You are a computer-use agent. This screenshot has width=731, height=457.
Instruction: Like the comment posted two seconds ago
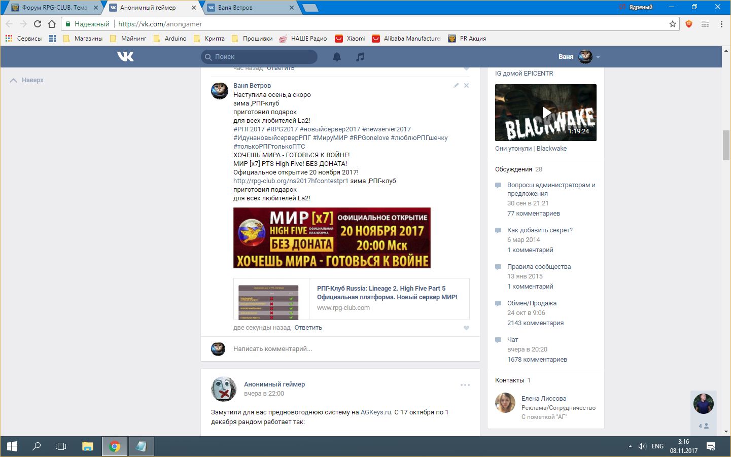click(x=467, y=328)
